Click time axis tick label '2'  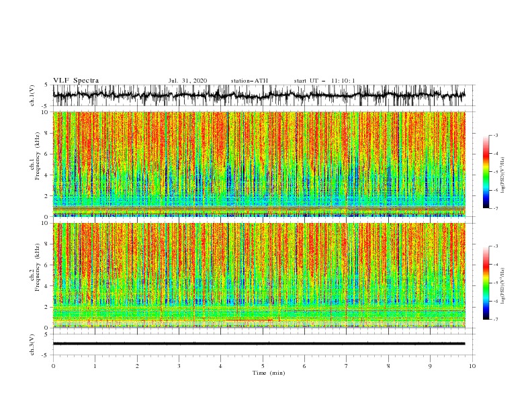pos(137,366)
